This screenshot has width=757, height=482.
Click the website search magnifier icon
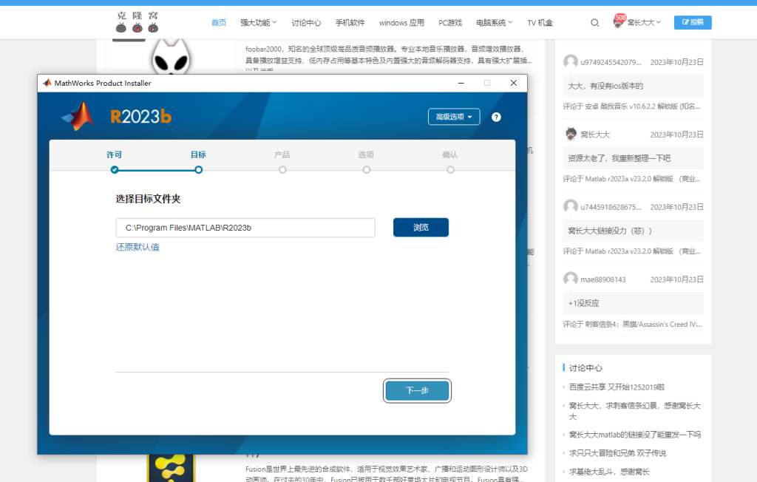[595, 23]
